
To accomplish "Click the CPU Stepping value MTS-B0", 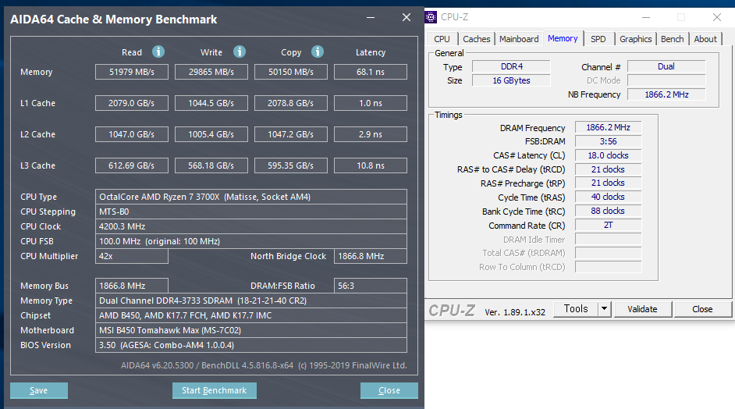I will coord(251,212).
